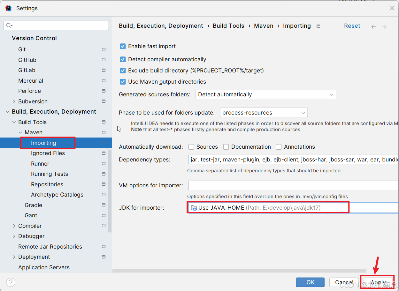Click the project-level icon next to Gant

tap(104, 215)
